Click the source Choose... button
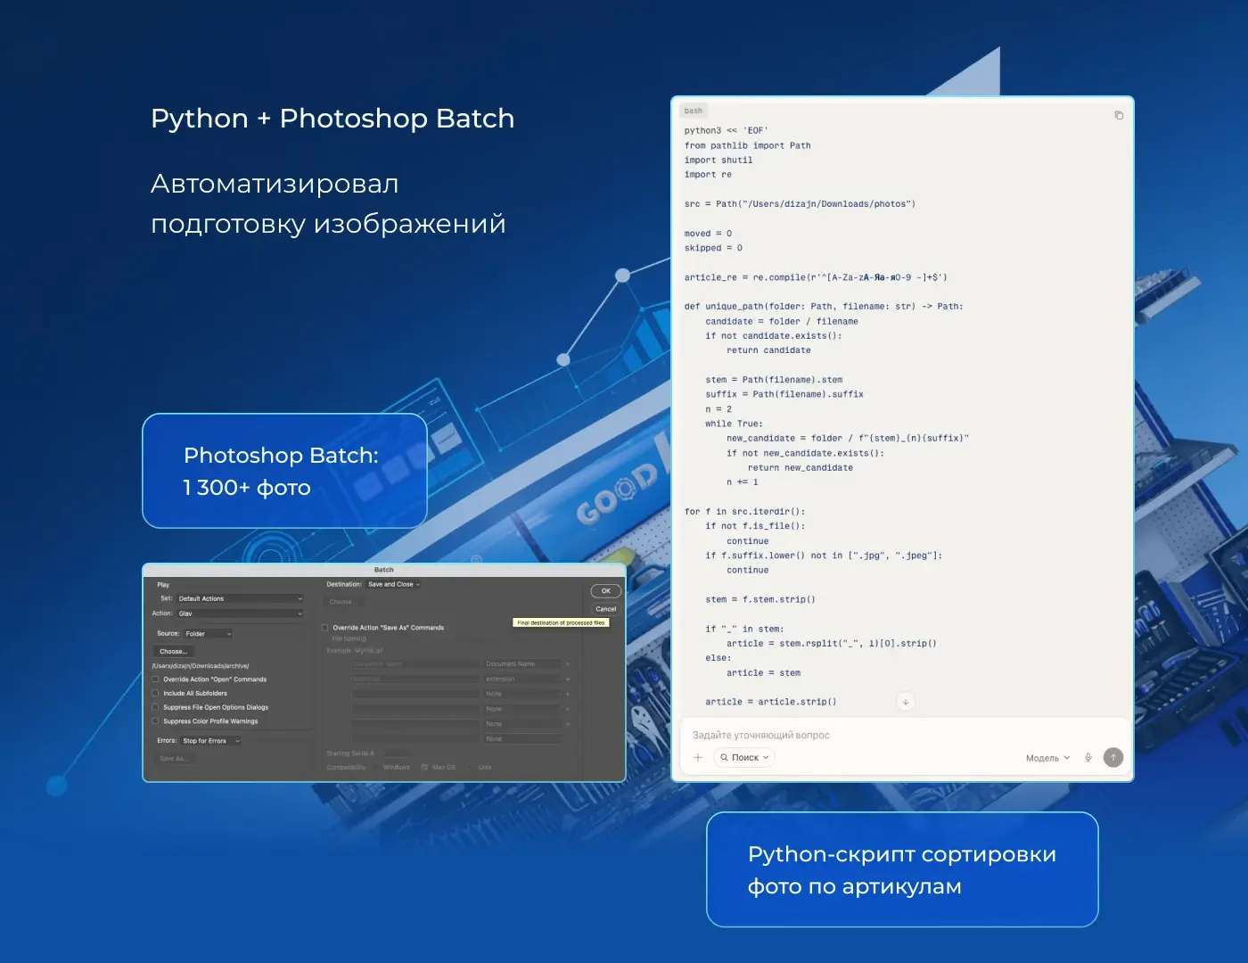1248x963 pixels. click(174, 651)
